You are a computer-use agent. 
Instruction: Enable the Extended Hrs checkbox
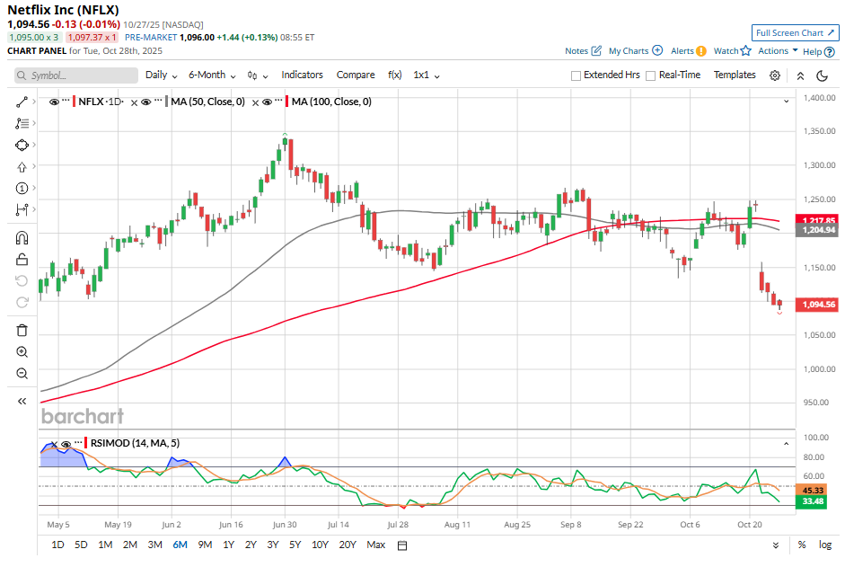(576, 75)
